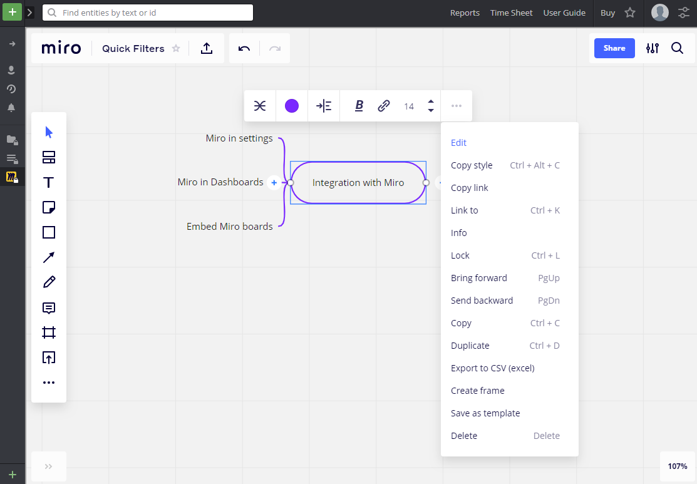Open more toolbar options with the ellipsis

[456, 105]
